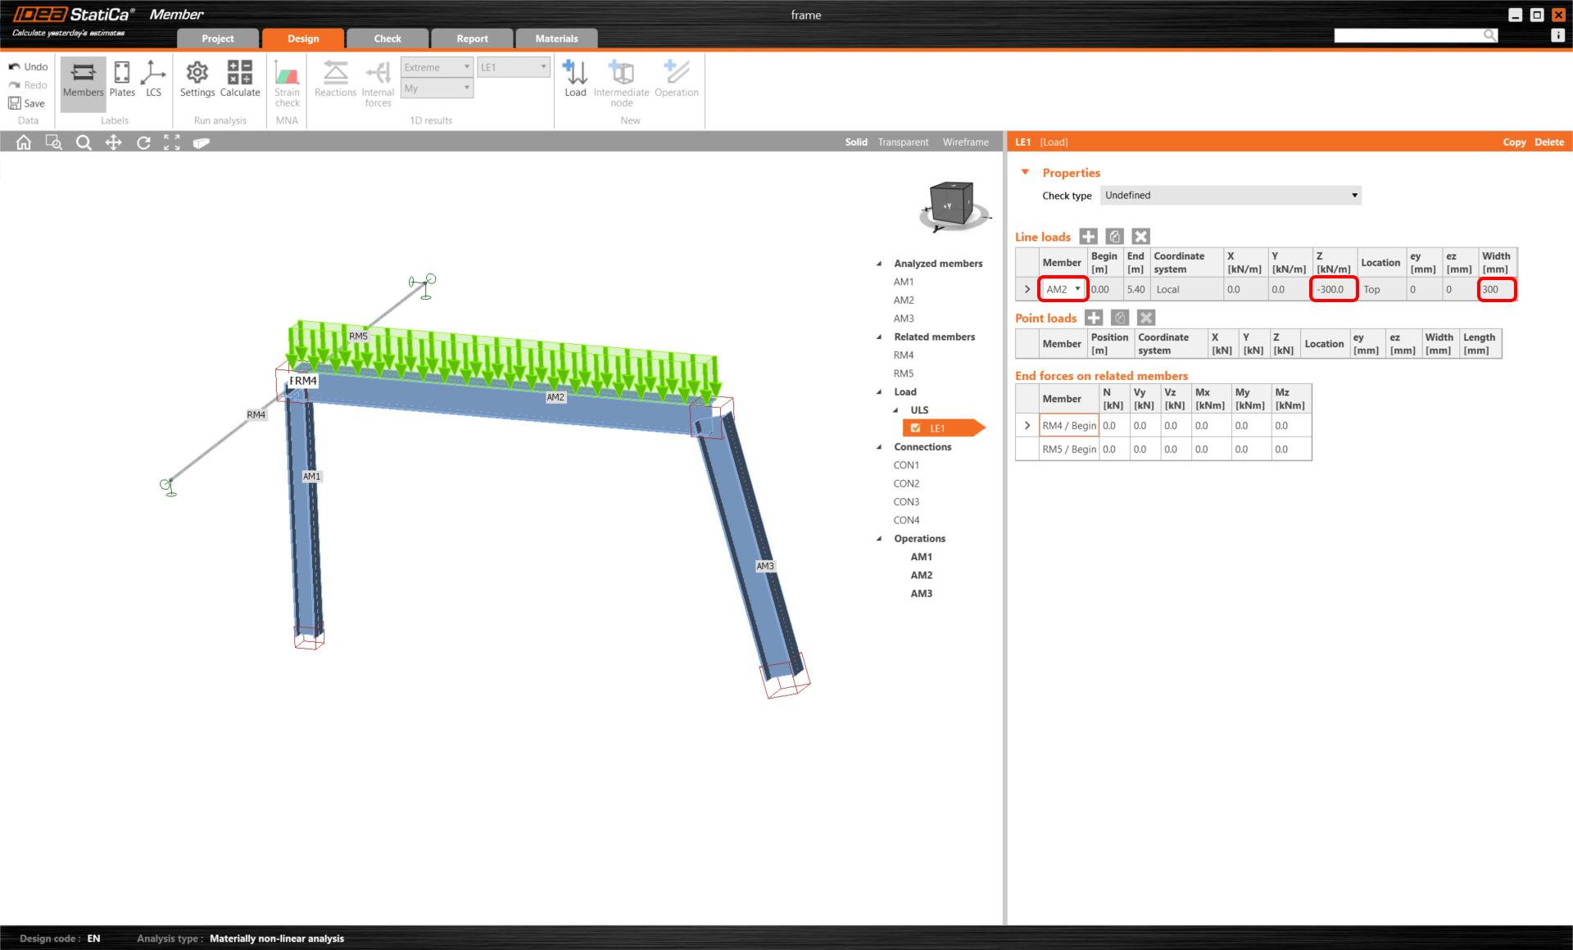This screenshot has height=950, width=1573.
Task: Delete point load with X icon
Action: click(x=1146, y=318)
